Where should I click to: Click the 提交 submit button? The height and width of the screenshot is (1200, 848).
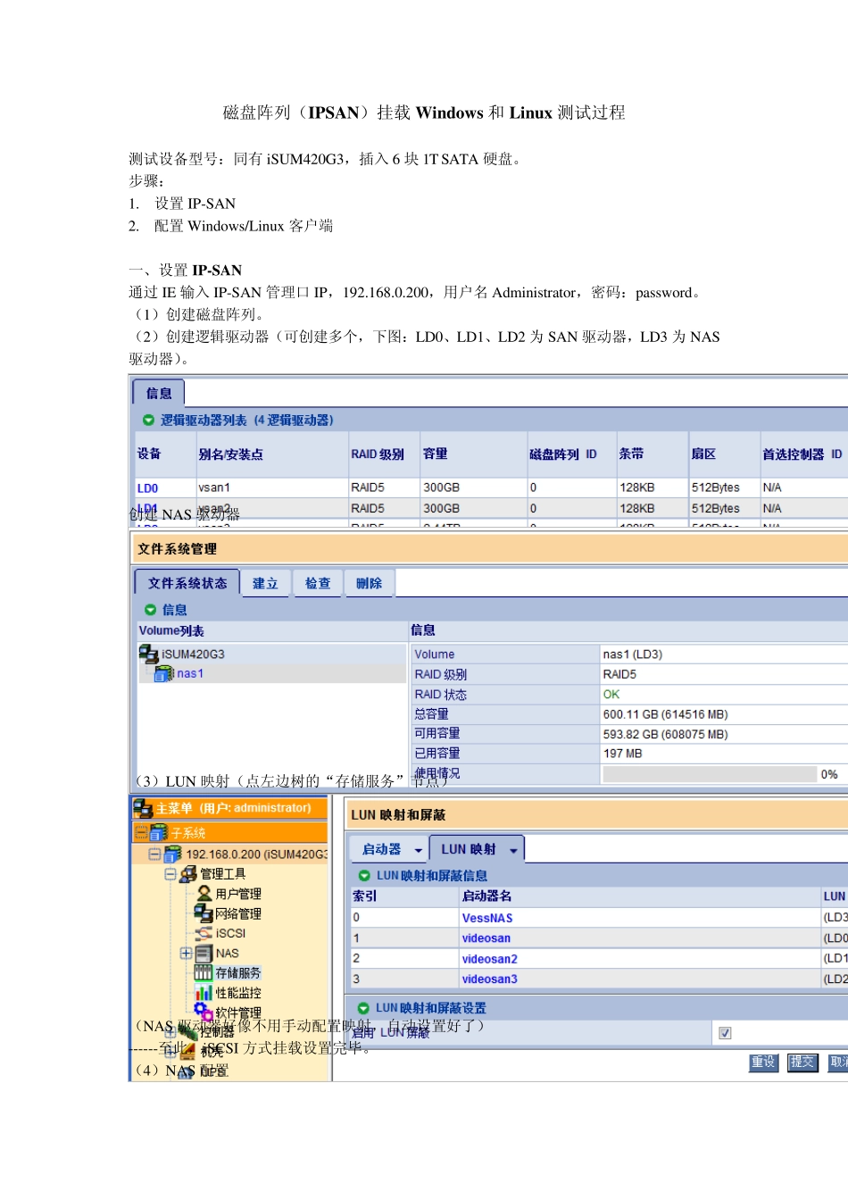802,1062
